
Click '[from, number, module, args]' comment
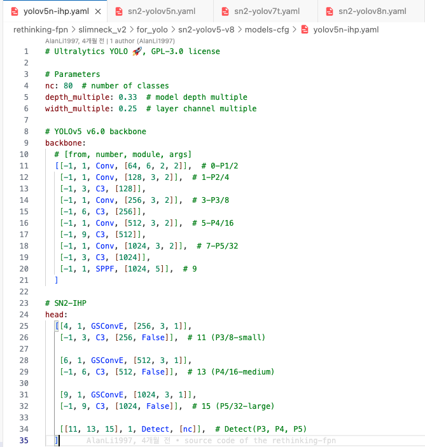128,155
